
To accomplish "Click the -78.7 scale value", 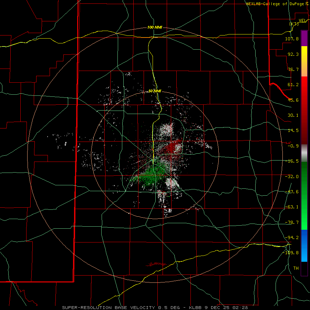I will [x=292, y=223].
